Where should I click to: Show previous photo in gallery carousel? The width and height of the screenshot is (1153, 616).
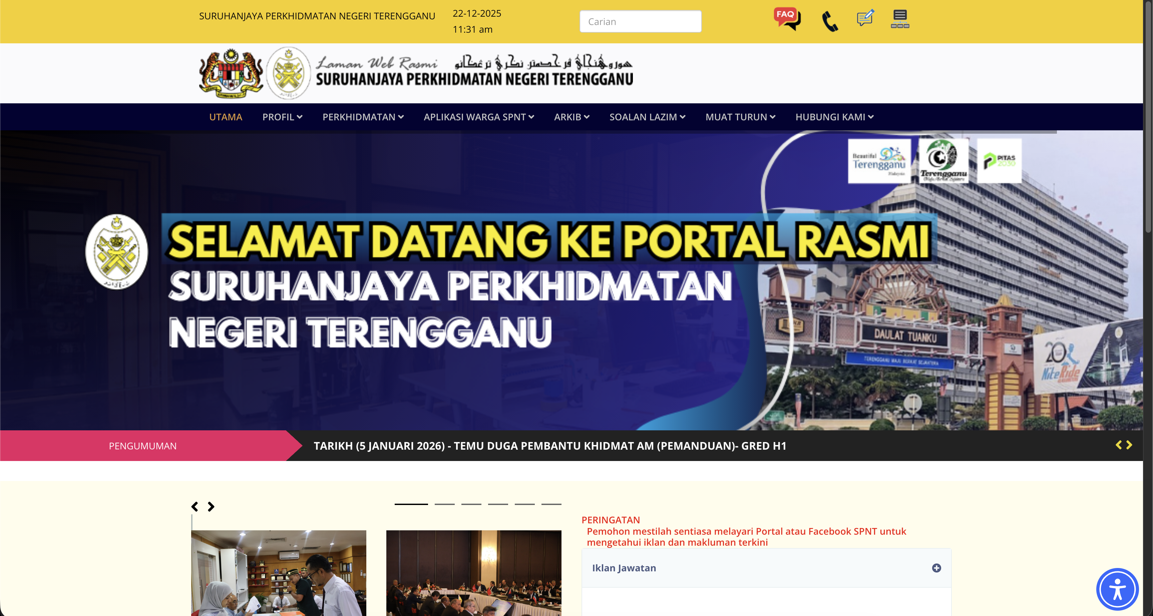[195, 506]
